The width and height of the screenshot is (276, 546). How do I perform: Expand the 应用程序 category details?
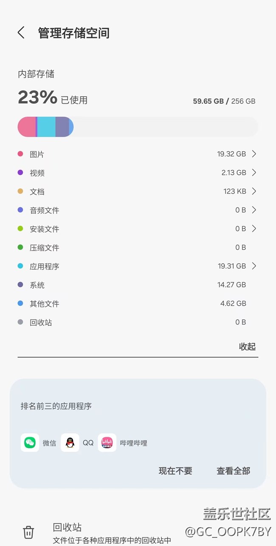pyautogui.click(x=254, y=266)
